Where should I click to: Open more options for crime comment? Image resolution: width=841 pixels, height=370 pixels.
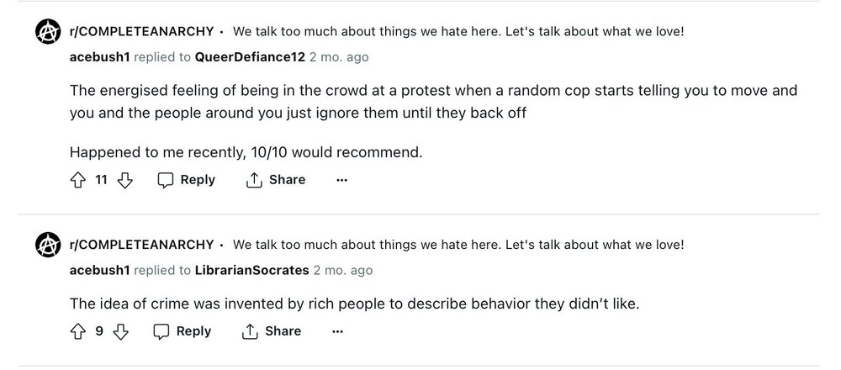[x=337, y=331]
